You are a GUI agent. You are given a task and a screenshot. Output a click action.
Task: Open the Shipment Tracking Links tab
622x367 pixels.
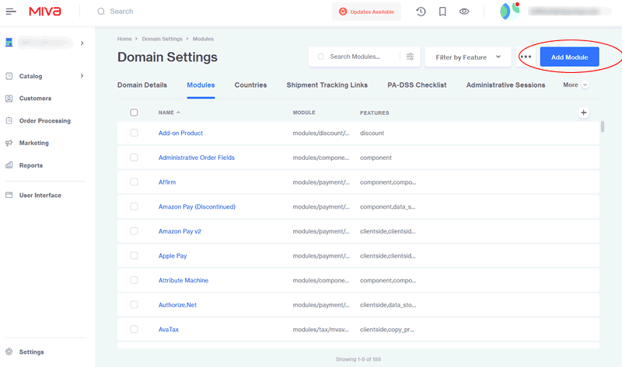(x=327, y=85)
